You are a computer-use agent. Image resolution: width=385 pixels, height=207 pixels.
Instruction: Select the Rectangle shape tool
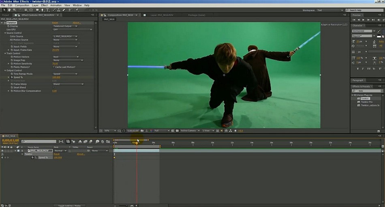pyautogui.click(x=38, y=10)
